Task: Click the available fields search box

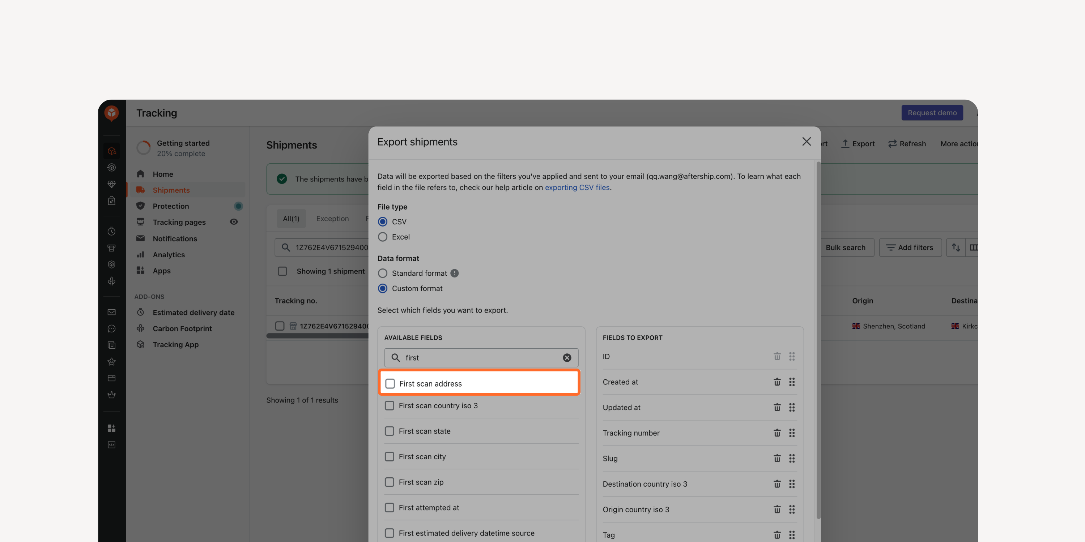Action: (x=481, y=358)
